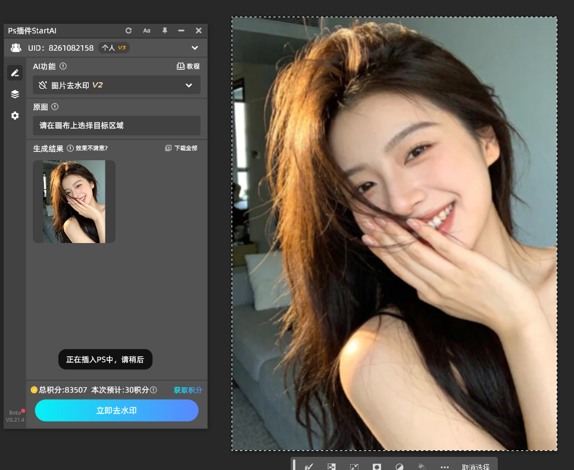Click the 请在画布上选择目标区域 field
Screen dimensions: 574x470
117,126
